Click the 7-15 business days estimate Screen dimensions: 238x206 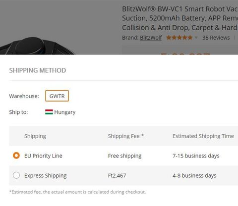click(196, 155)
